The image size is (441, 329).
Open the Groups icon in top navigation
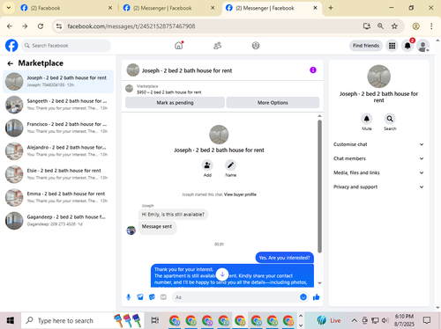point(256,46)
